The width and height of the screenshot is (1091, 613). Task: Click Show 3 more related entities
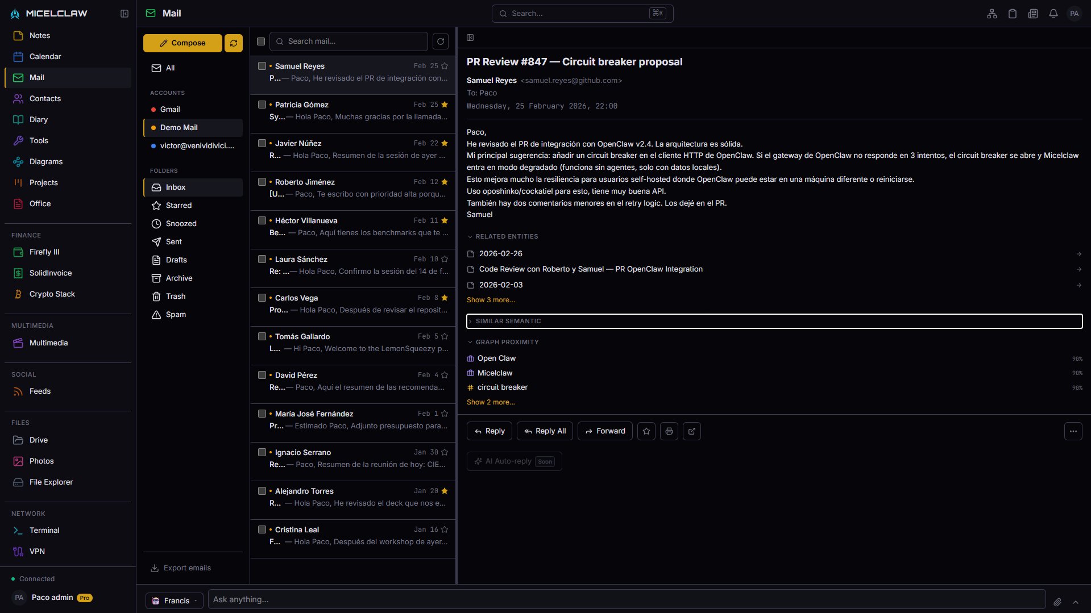(x=491, y=300)
